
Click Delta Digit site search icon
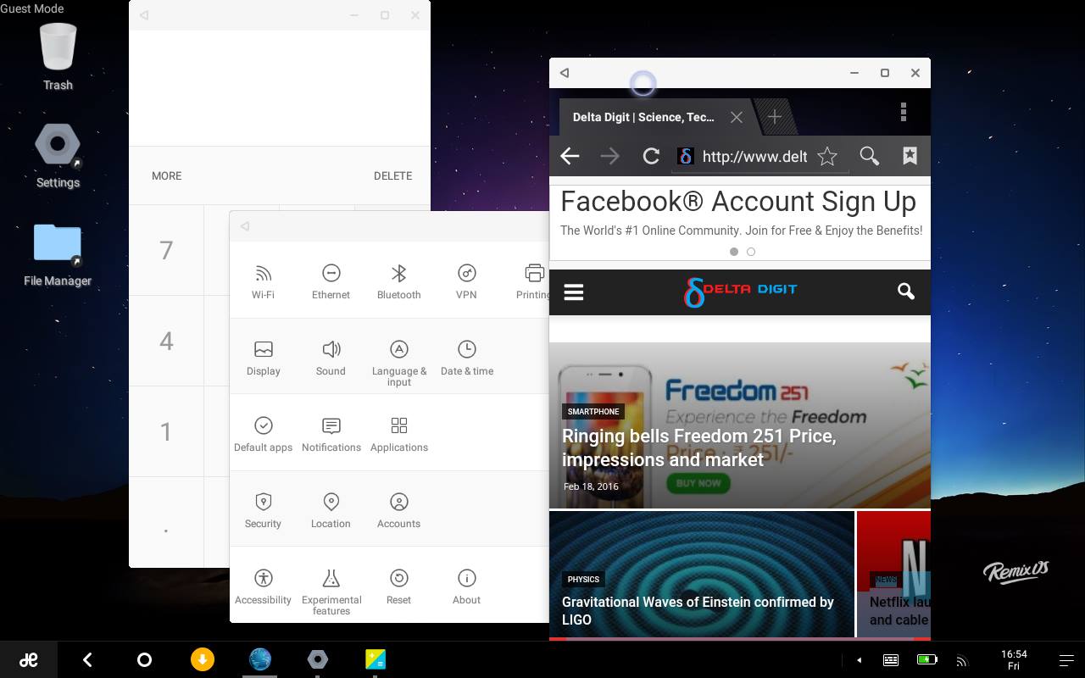coord(906,292)
